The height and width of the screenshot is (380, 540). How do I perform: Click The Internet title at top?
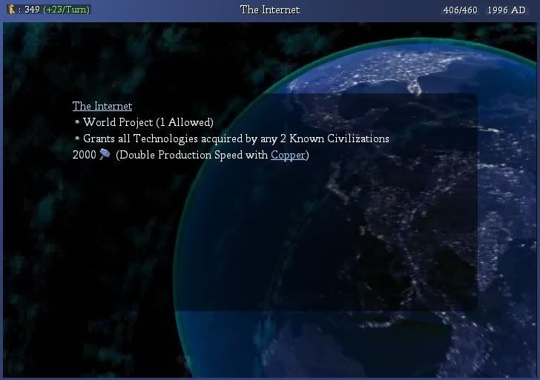[x=270, y=10]
